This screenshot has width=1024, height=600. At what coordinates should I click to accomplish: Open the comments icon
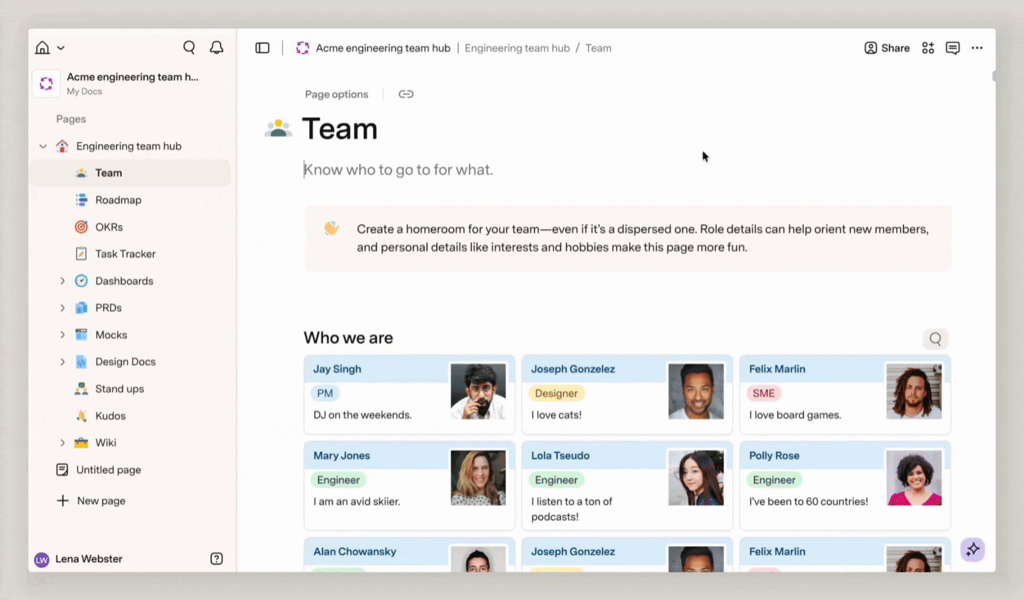(953, 48)
